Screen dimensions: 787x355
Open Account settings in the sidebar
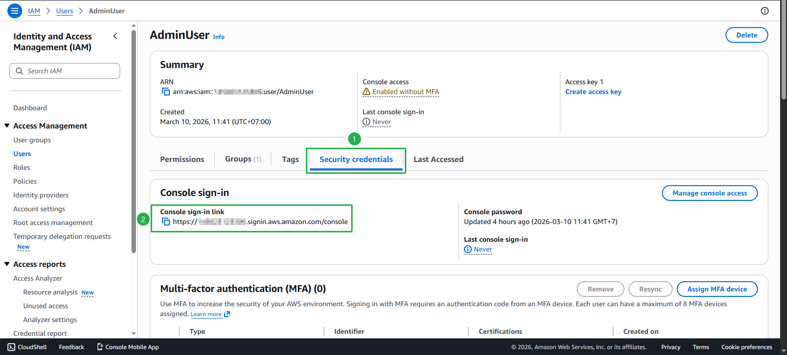(x=39, y=209)
